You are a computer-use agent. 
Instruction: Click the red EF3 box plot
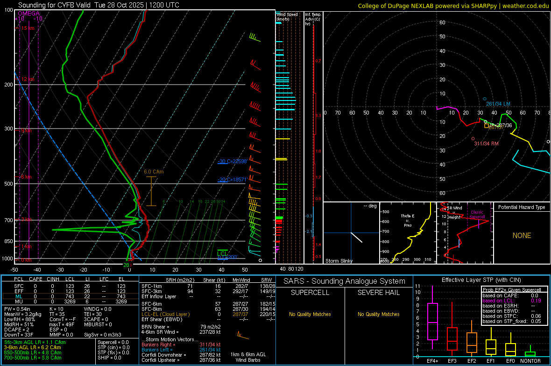[452, 330]
